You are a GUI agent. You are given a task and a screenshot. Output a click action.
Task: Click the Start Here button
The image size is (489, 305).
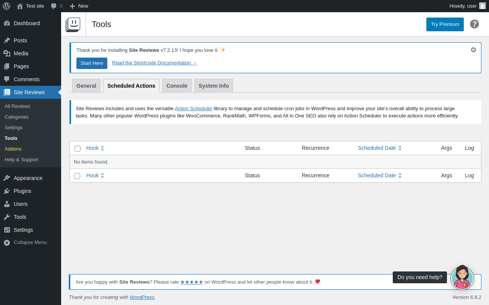click(x=92, y=63)
